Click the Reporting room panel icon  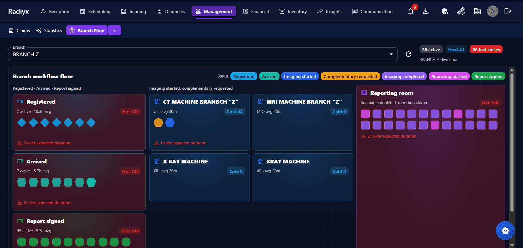click(x=364, y=93)
